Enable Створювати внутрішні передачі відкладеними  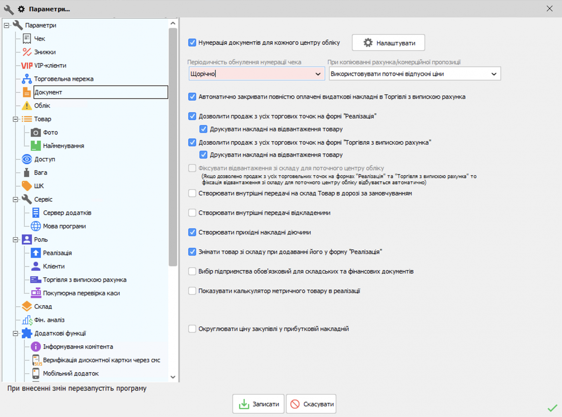coord(192,213)
